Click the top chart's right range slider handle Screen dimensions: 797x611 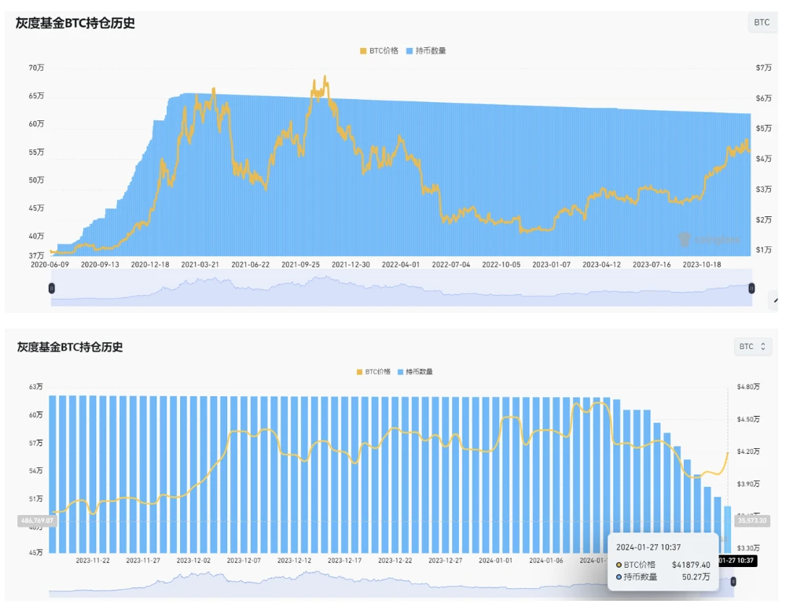point(751,289)
